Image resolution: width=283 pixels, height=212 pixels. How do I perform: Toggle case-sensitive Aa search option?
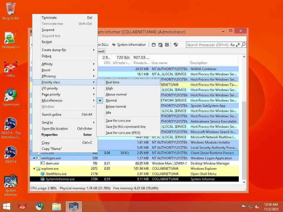(232, 45)
